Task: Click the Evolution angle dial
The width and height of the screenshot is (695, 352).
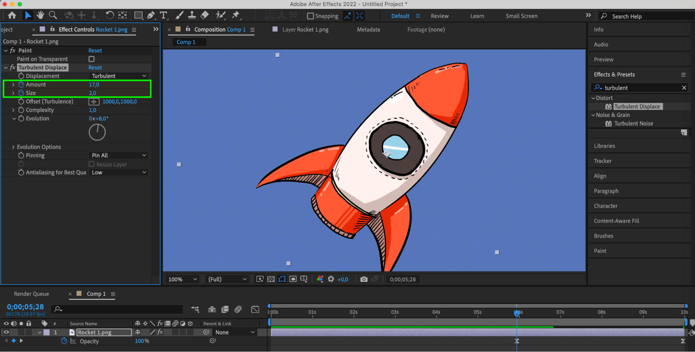Action: pyautogui.click(x=97, y=132)
